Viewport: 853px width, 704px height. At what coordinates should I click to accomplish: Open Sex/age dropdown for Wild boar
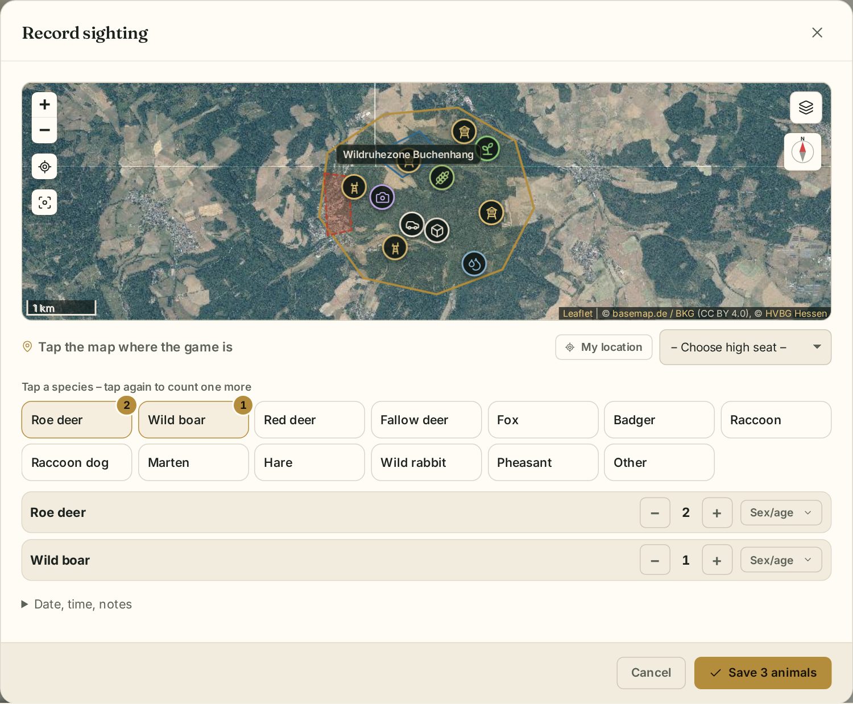click(x=781, y=560)
